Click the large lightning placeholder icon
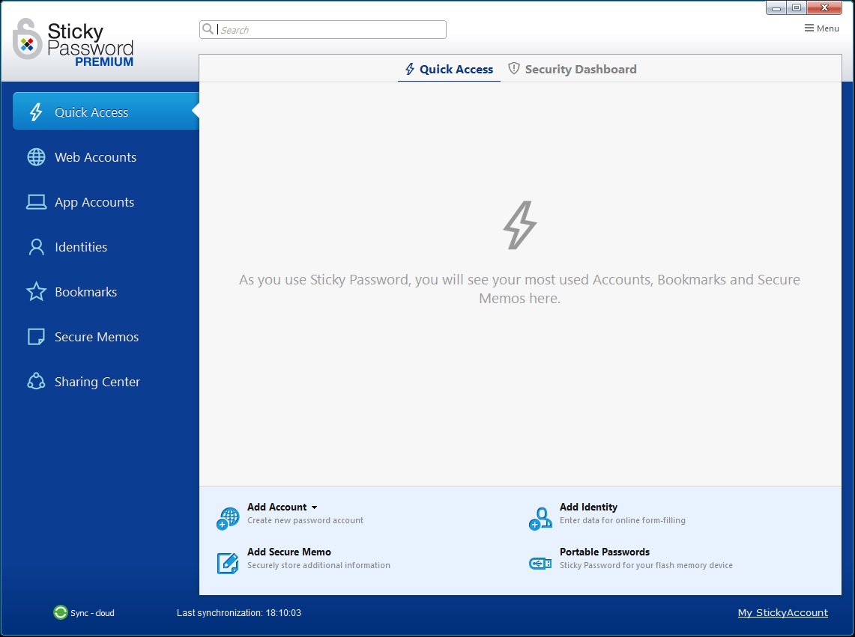The width and height of the screenshot is (855, 637). [519, 225]
